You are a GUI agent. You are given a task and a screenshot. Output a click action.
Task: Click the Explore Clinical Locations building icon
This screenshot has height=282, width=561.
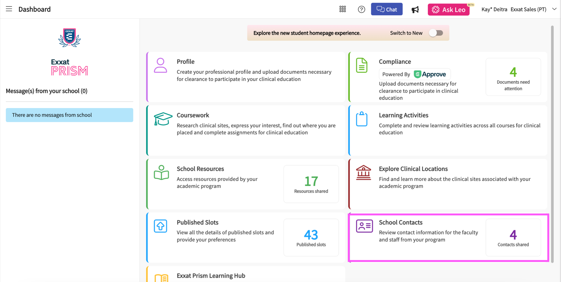[x=363, y=172]
